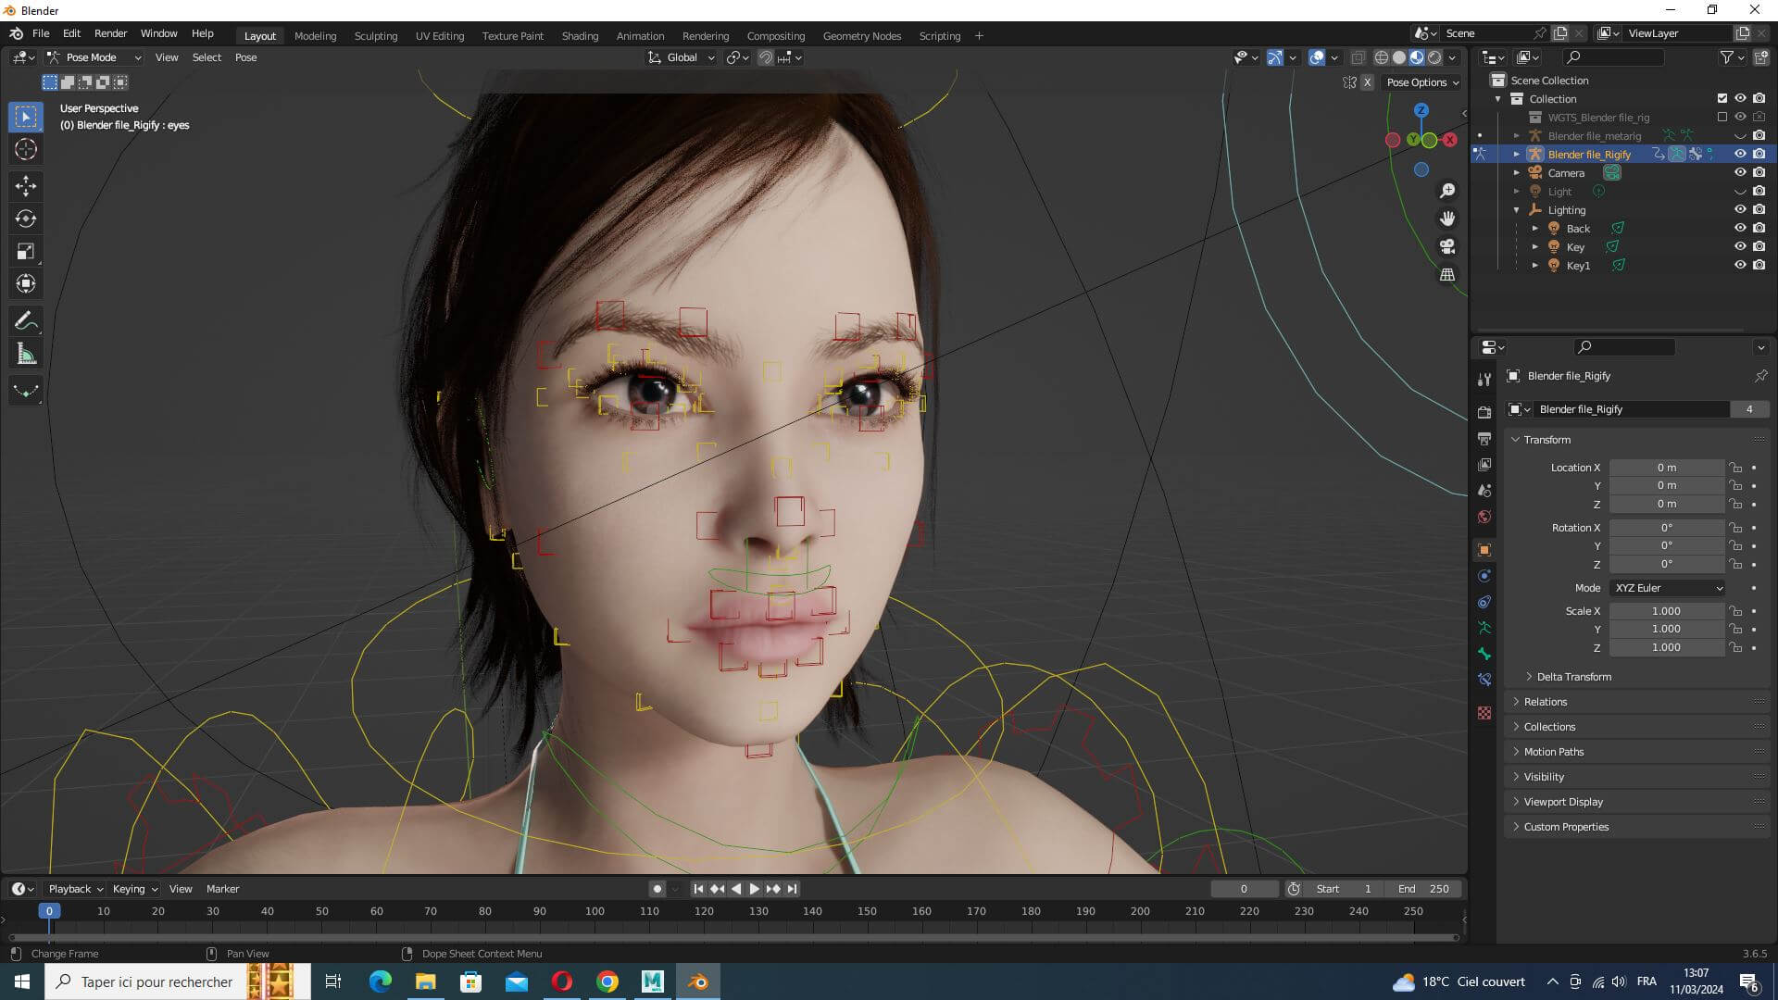
Task: Expand the Viewport Display panel
Action: pos(1563,802)
